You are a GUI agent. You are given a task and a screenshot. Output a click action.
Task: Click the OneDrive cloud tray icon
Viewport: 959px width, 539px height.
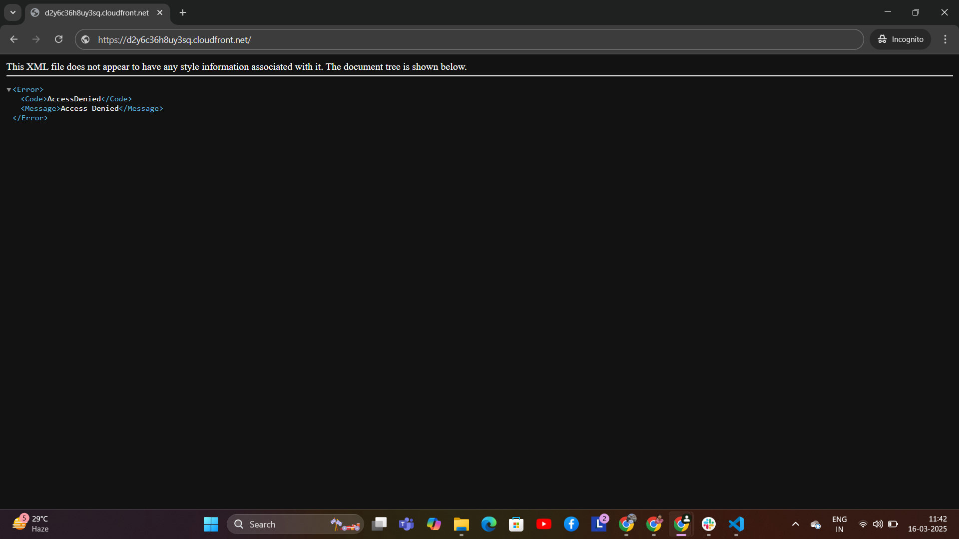pyautogui.click(x=816, y=525)
